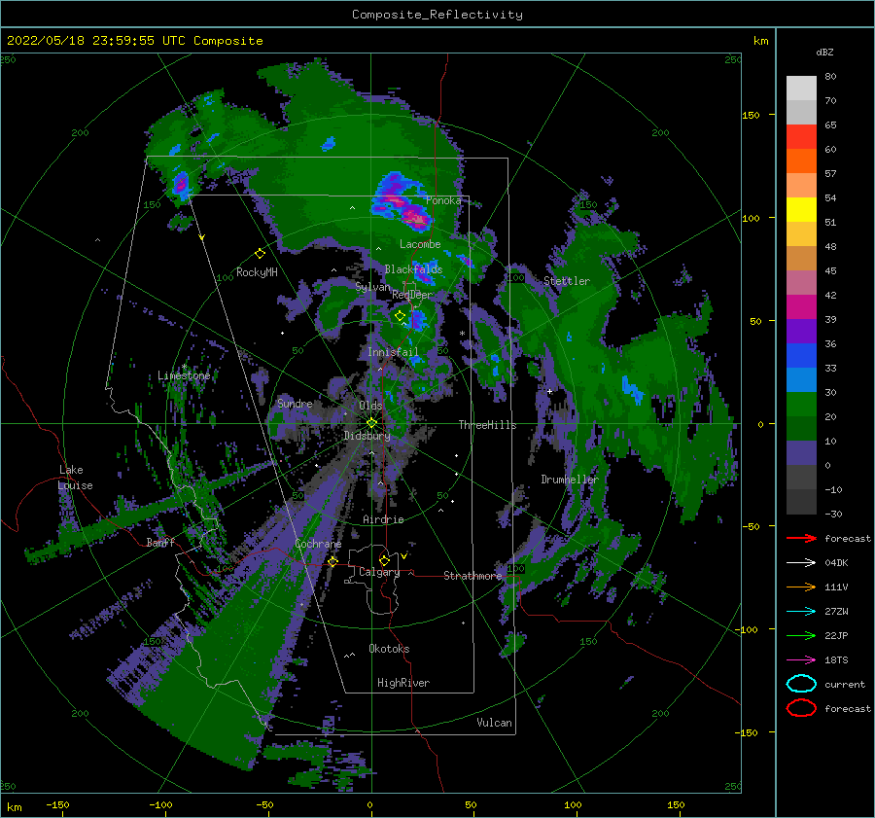The image size is (875, 818).
Task: Click the Banff town label
Action: click(x=160, y=543)
